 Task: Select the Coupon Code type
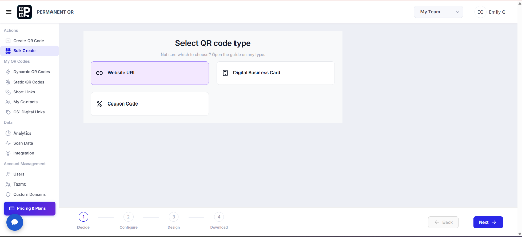(150, 104)
